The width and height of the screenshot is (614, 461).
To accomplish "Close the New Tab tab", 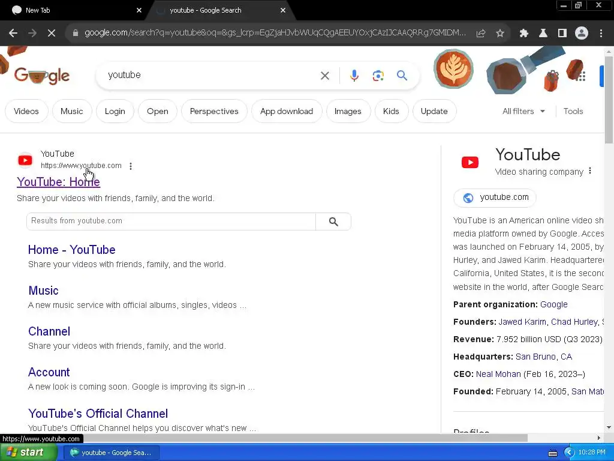I will pos(139,11).
